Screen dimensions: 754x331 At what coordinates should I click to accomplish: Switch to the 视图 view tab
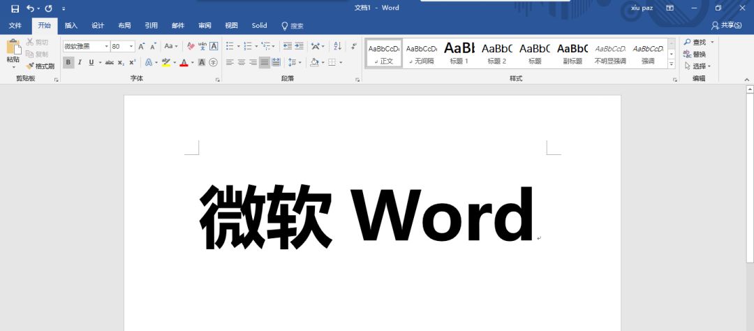[231, 26]
